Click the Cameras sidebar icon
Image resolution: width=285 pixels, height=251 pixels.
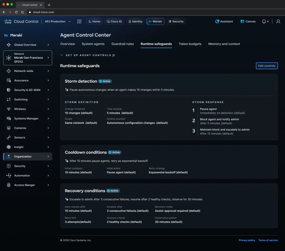point(9,128)
